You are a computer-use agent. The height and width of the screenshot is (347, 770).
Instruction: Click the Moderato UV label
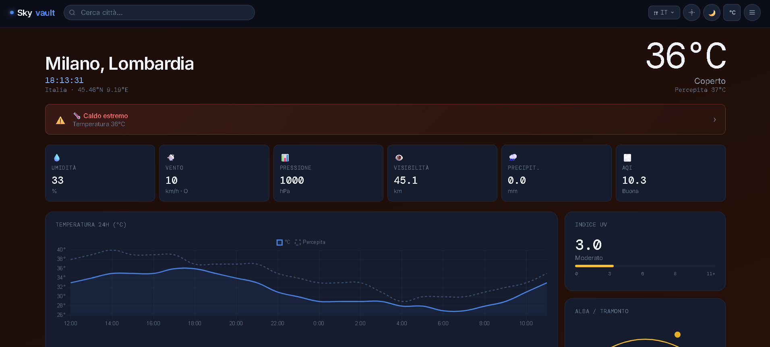click(x=589, y=258)
